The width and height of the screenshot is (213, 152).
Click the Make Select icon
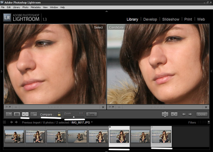tap(174, 114)
